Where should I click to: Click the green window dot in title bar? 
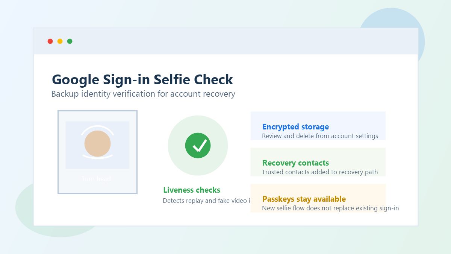[70, 41]
